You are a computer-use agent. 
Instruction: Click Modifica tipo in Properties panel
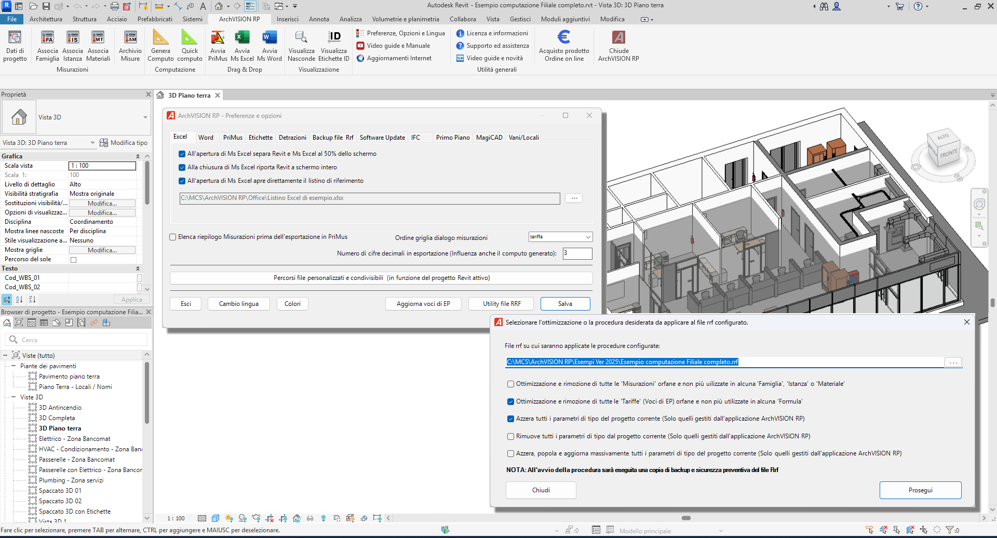pos(124,143)
